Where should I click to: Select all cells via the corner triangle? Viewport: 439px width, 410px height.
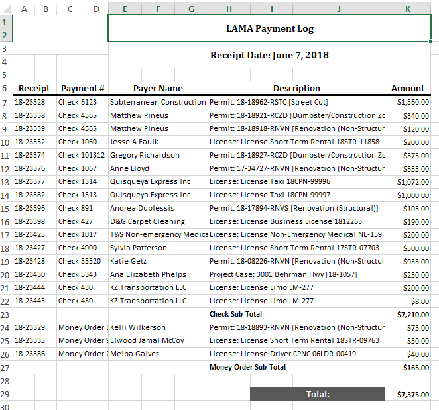6,9
